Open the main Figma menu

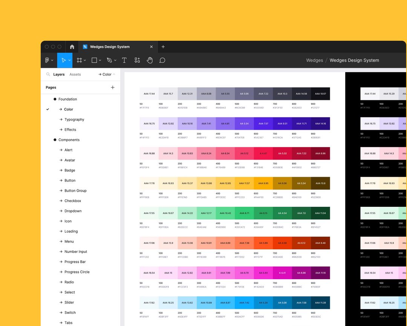[x=48, y=60]
